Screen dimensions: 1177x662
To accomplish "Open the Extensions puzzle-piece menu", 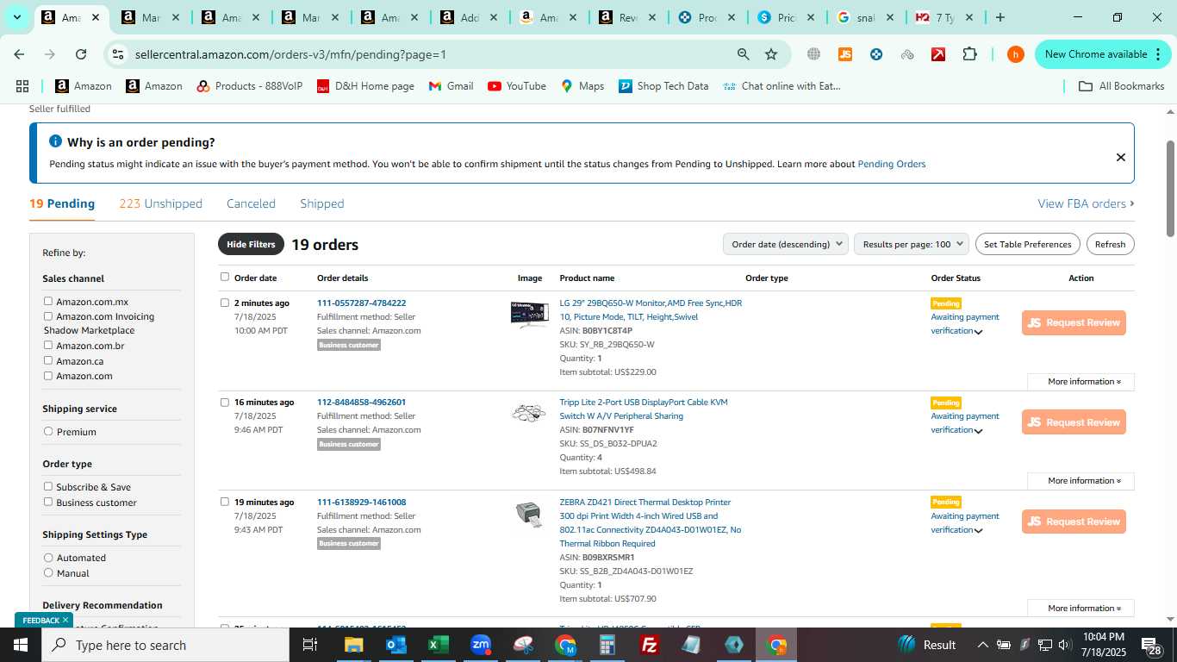I will point(969,54).
